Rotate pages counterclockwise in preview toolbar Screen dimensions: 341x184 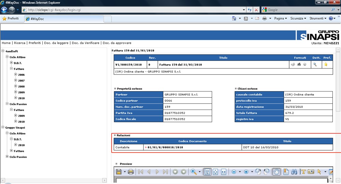tap(266, 172)
